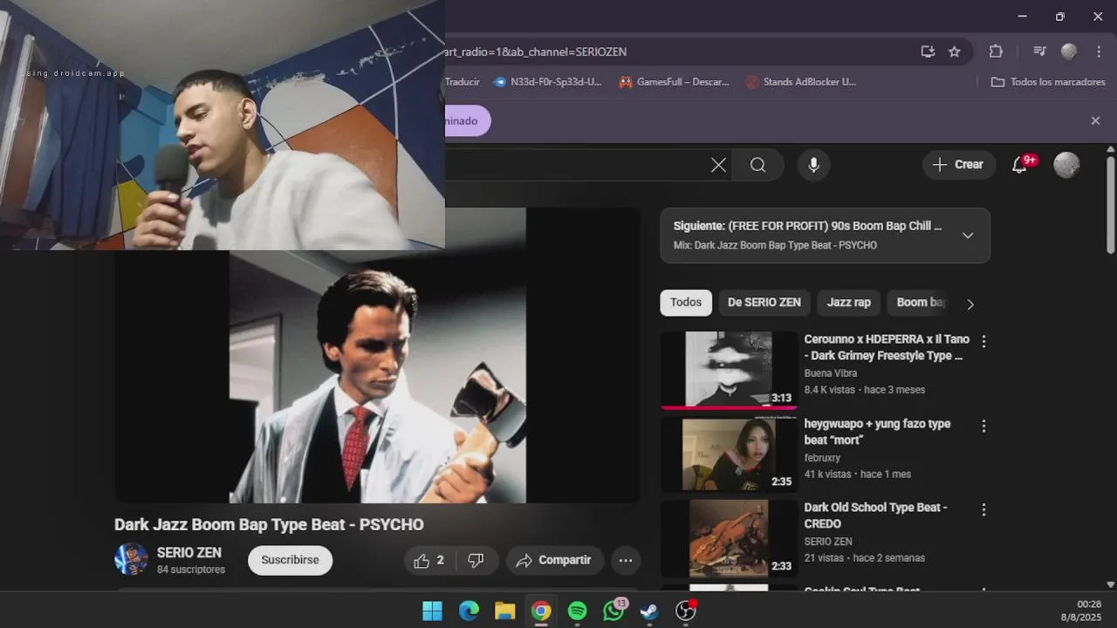Open options for Cerounno x HDEPERRA video

[983, 341]
